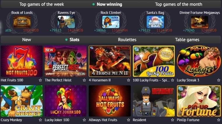Open the Book of Lords winner icon
The height and width of the screenshot is (124, 222).
coord(22,22)
